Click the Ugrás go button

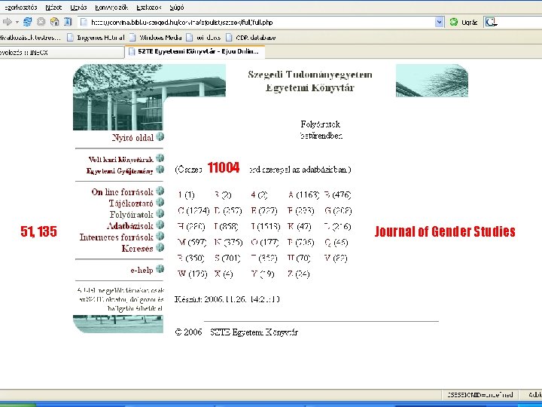463,23
